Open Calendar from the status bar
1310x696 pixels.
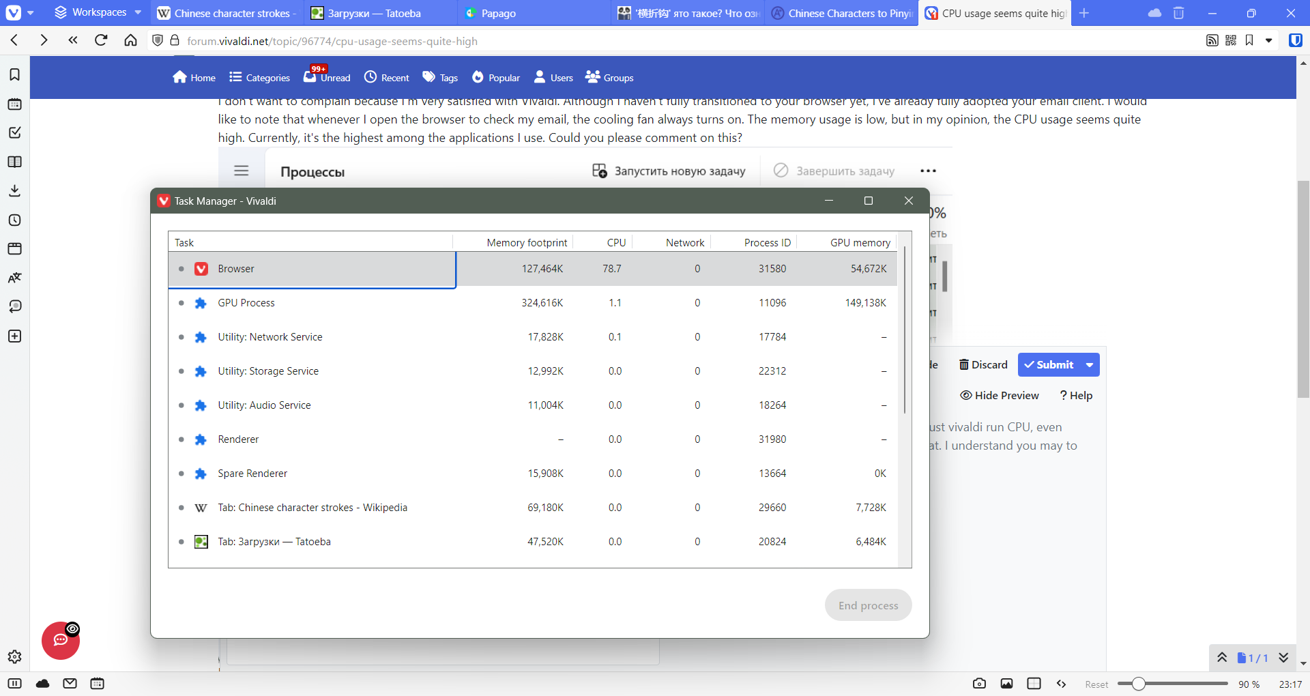[98, 684]
